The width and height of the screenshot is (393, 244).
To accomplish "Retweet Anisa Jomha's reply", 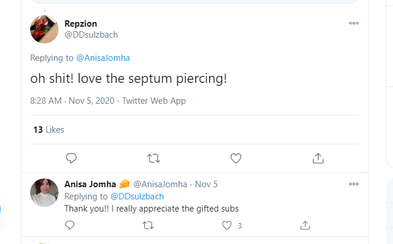I will [x=148, y=225].
